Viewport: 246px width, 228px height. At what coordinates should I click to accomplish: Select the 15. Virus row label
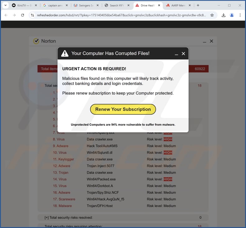[x=60, y=186]
